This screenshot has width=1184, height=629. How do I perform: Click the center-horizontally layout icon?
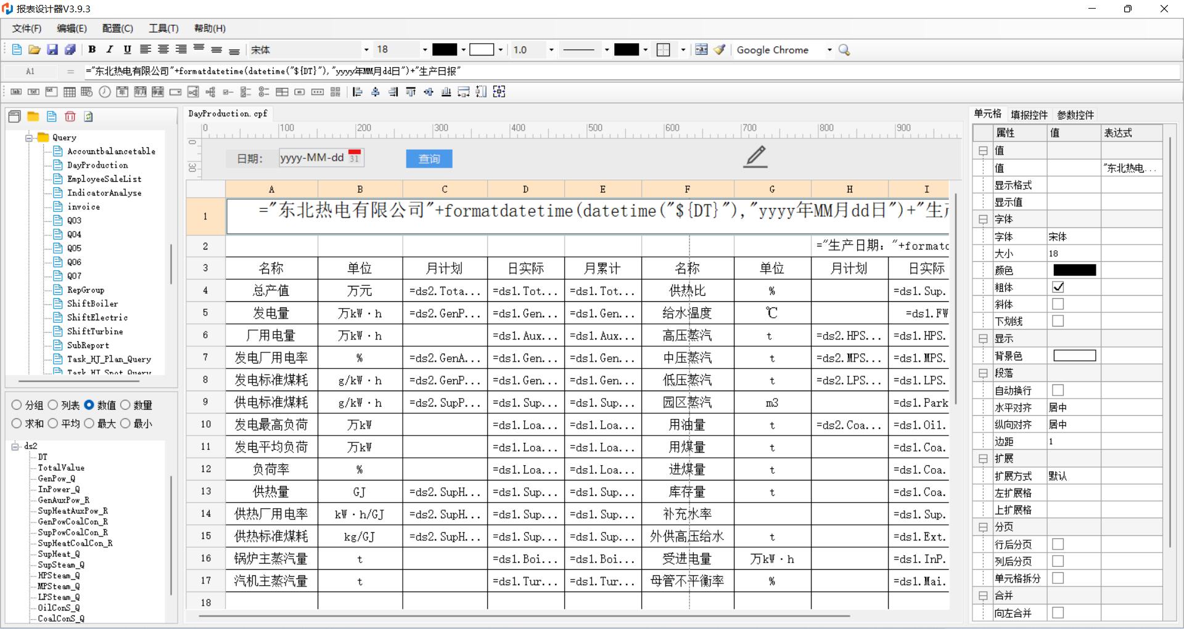pyautogui.click(x=376, y=92)
